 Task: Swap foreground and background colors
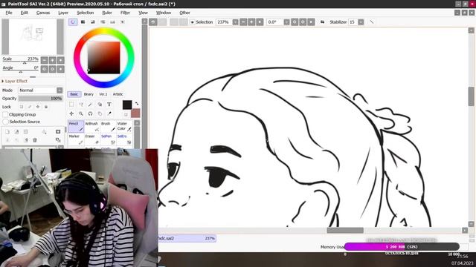pos(137,104)
